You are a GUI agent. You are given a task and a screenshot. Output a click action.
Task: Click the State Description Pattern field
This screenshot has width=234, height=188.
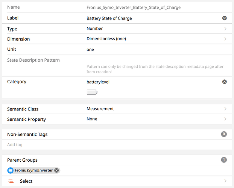(150, 61)
